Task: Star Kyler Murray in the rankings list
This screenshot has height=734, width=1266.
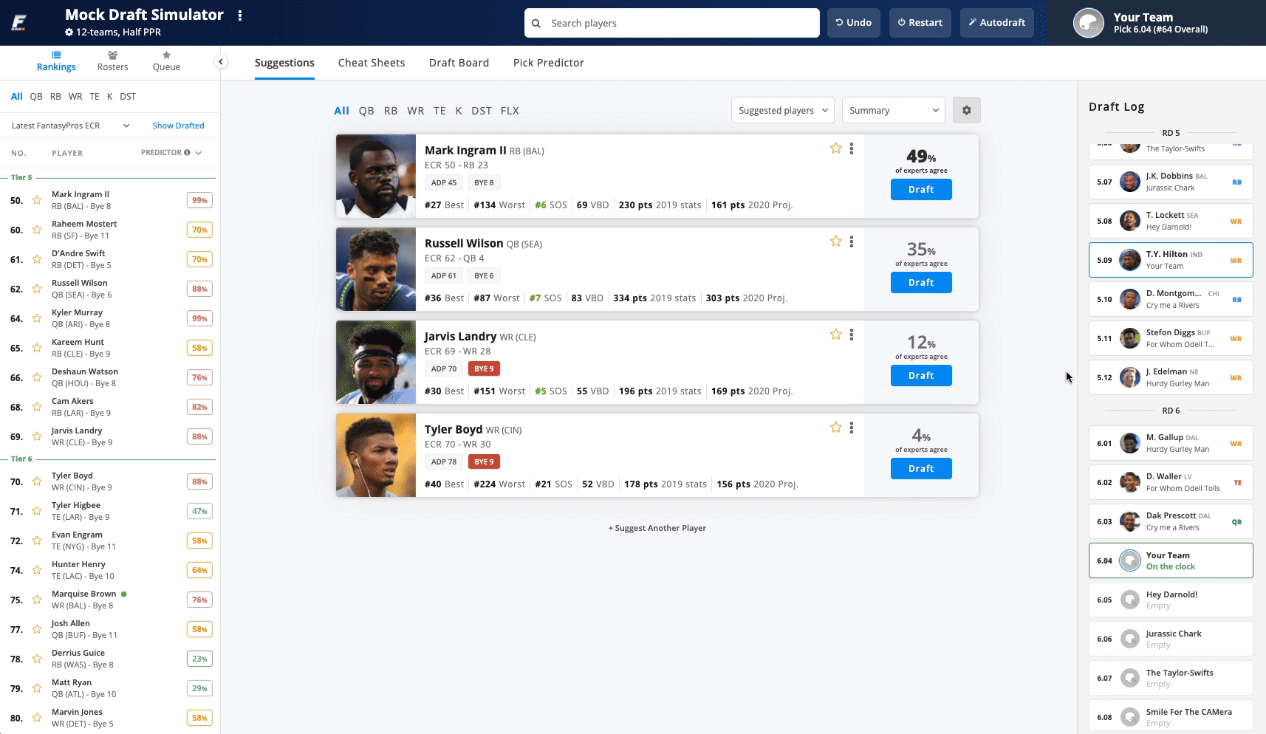Action: click(36, 318)
